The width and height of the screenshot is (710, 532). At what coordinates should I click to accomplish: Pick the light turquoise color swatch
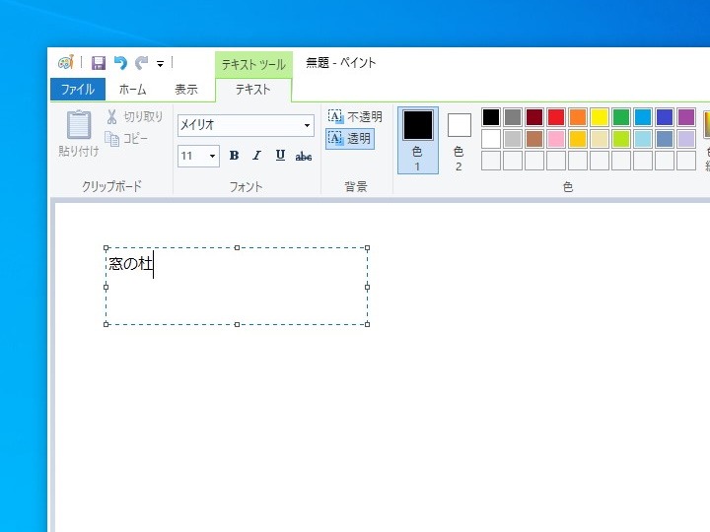click(x=643, y=139)
